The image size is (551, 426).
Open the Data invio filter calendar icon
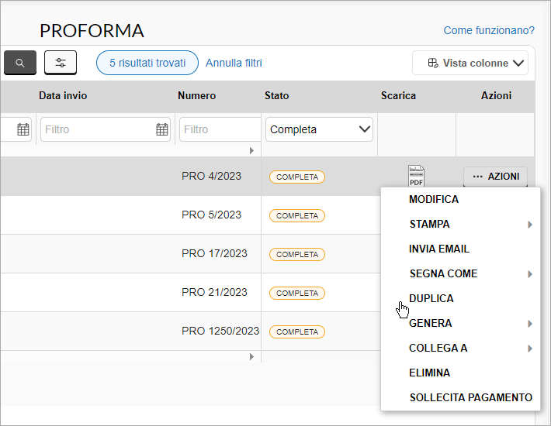pyautogui.click(x=162, y=129)
